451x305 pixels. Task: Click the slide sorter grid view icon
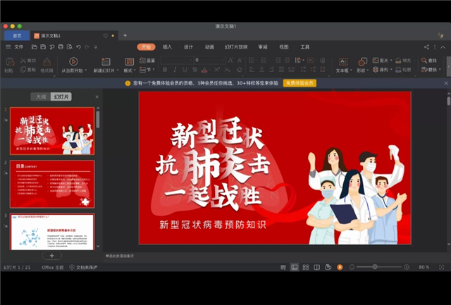click(x=305, y=267)
